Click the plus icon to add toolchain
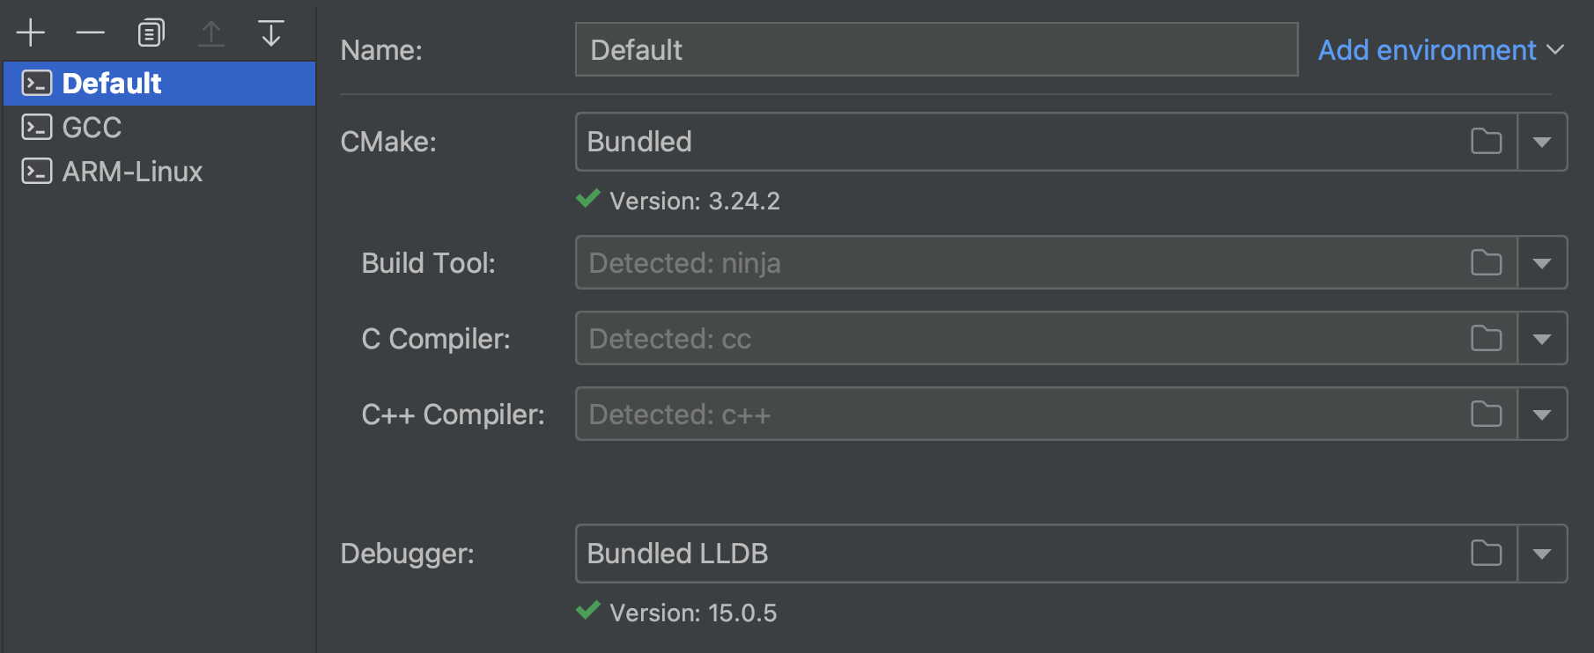The width and height of the screenshot is (1594, 653). tap(31, 33)
